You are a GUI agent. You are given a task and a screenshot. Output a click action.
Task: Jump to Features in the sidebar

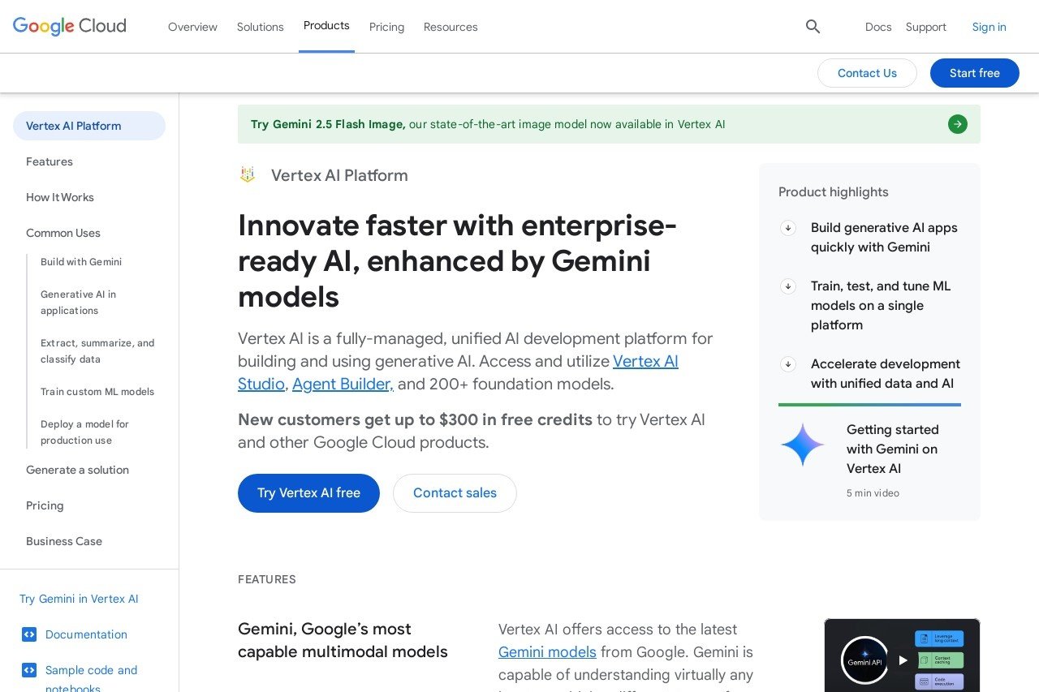50,161
